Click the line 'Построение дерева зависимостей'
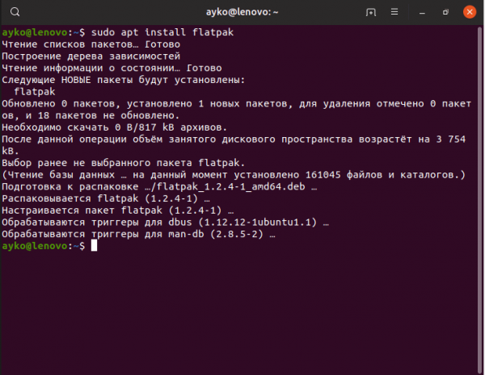Viewport: 485px width, 375px height. 91,56
